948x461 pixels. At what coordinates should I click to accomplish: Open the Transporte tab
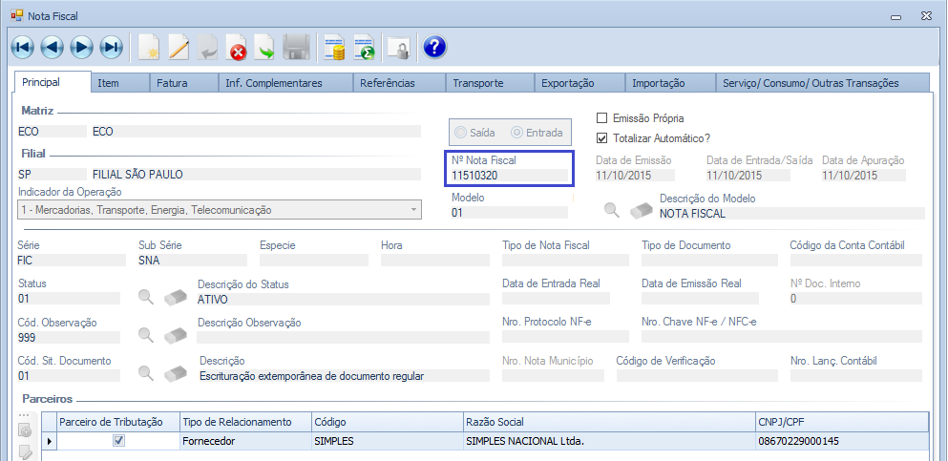click(x=490, y=83)
